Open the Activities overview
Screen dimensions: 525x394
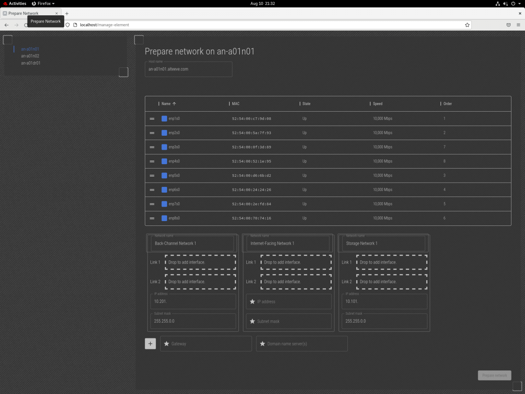(x=14, y=4)
